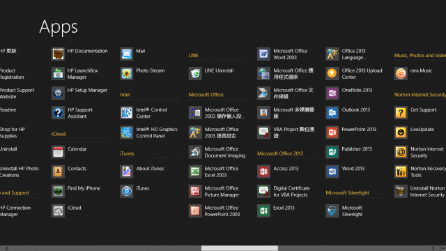Image resolution: width=446 pixels, height=251 pixels.
Task: Open Norton Internet Security globe icon
Action: coord(401,152)
